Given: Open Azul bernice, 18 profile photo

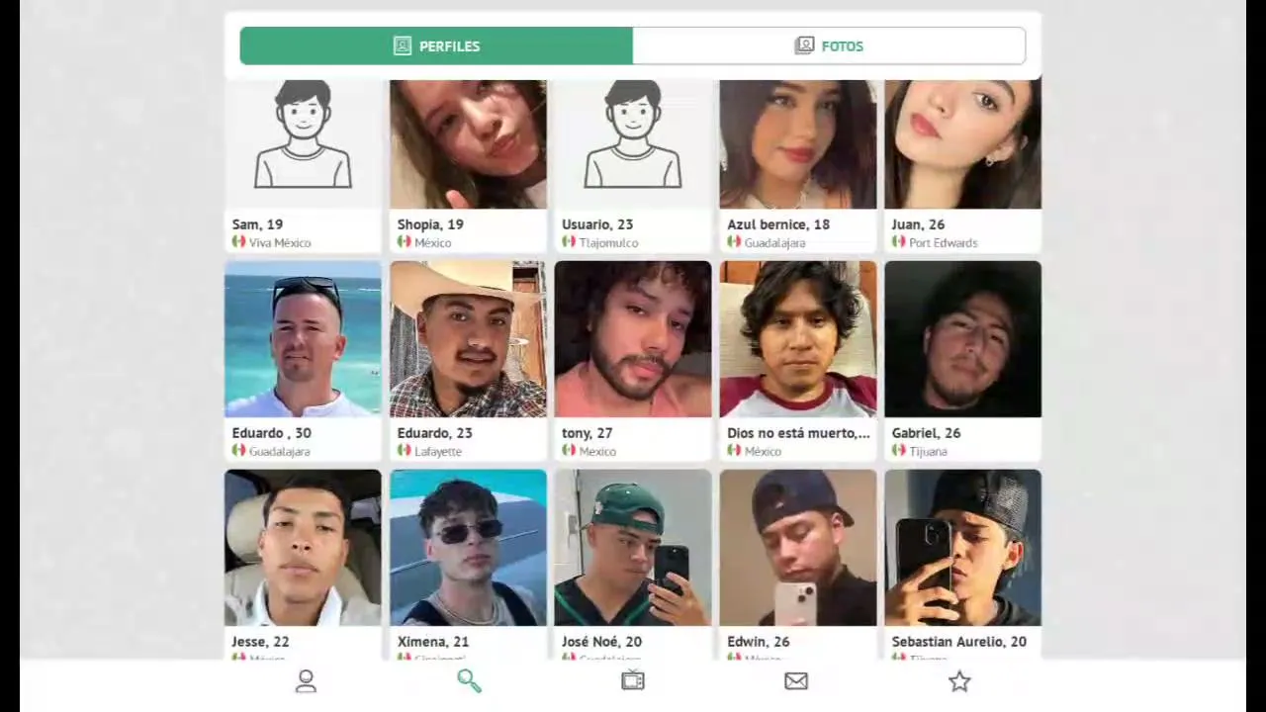Looking at the screenshot, I should pyautogui.click(x=798, y=144).
